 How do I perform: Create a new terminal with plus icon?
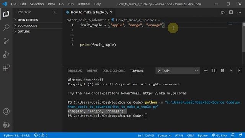click(x=206, y=71)
